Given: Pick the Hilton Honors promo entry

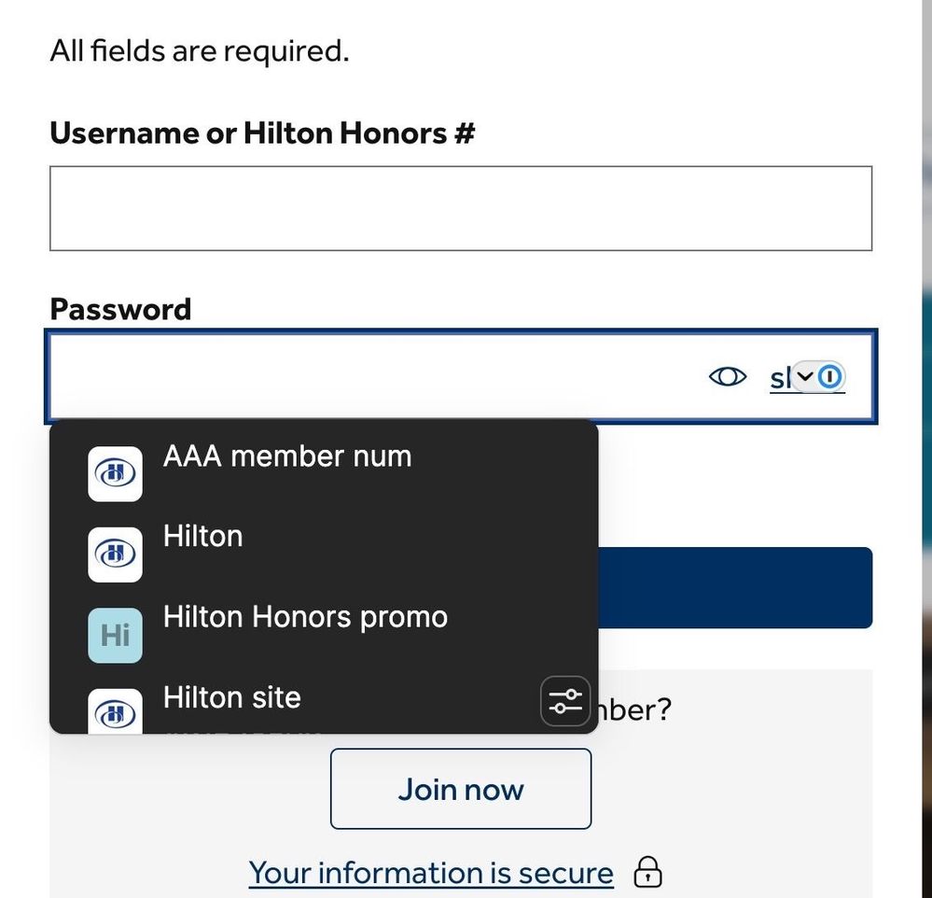Looking at the screenshot, I should (x=305, y=618).
